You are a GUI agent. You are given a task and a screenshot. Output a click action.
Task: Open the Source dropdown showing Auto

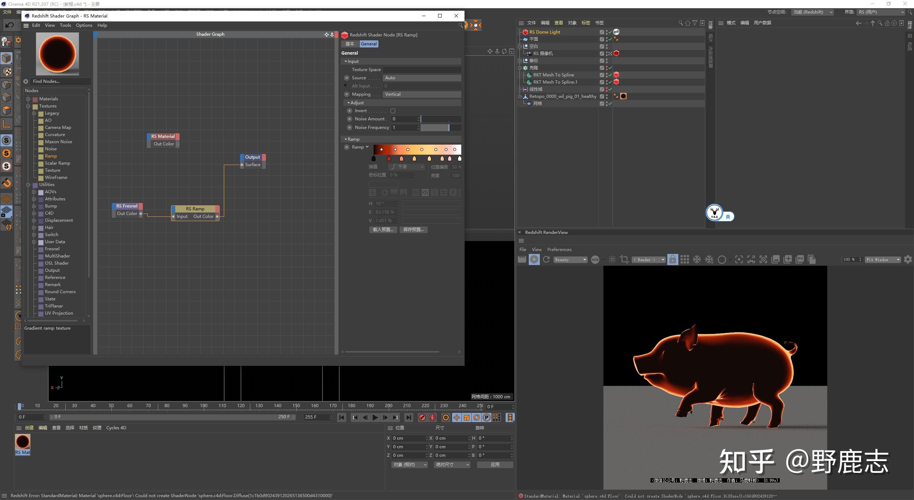point(422,78)
